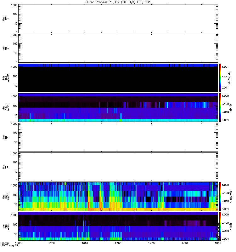Select the empty 'thc fff 2' spectrogram panel

[118, 167]
